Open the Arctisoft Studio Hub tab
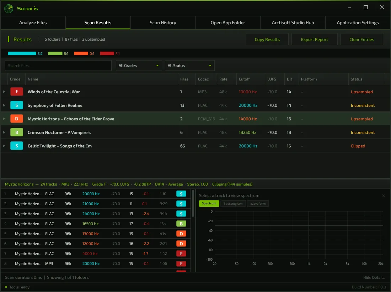Image resolution: width=391 pixels, height=292 pixels. [293, 23]
